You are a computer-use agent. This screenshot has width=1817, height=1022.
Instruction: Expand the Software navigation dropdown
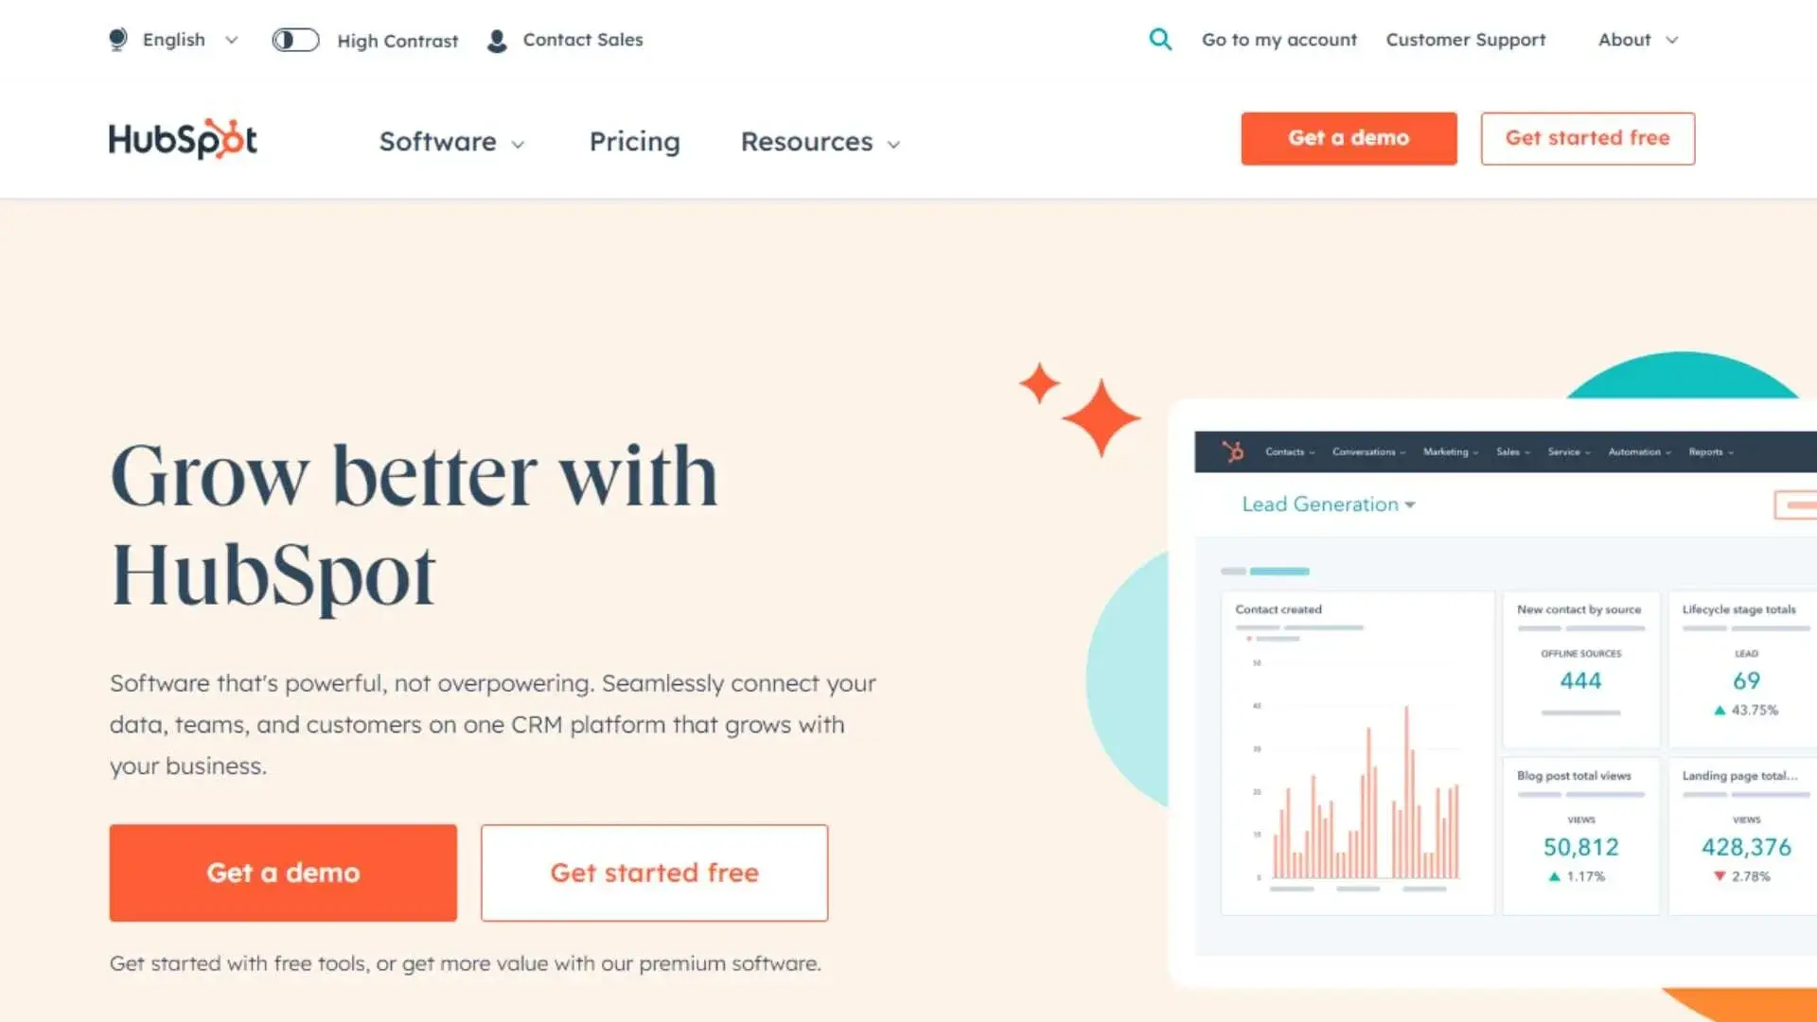click(453, 141)
